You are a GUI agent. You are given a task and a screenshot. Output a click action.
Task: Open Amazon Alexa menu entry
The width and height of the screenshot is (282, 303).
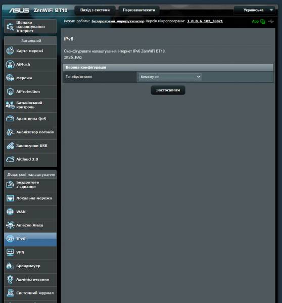(30, 225)
